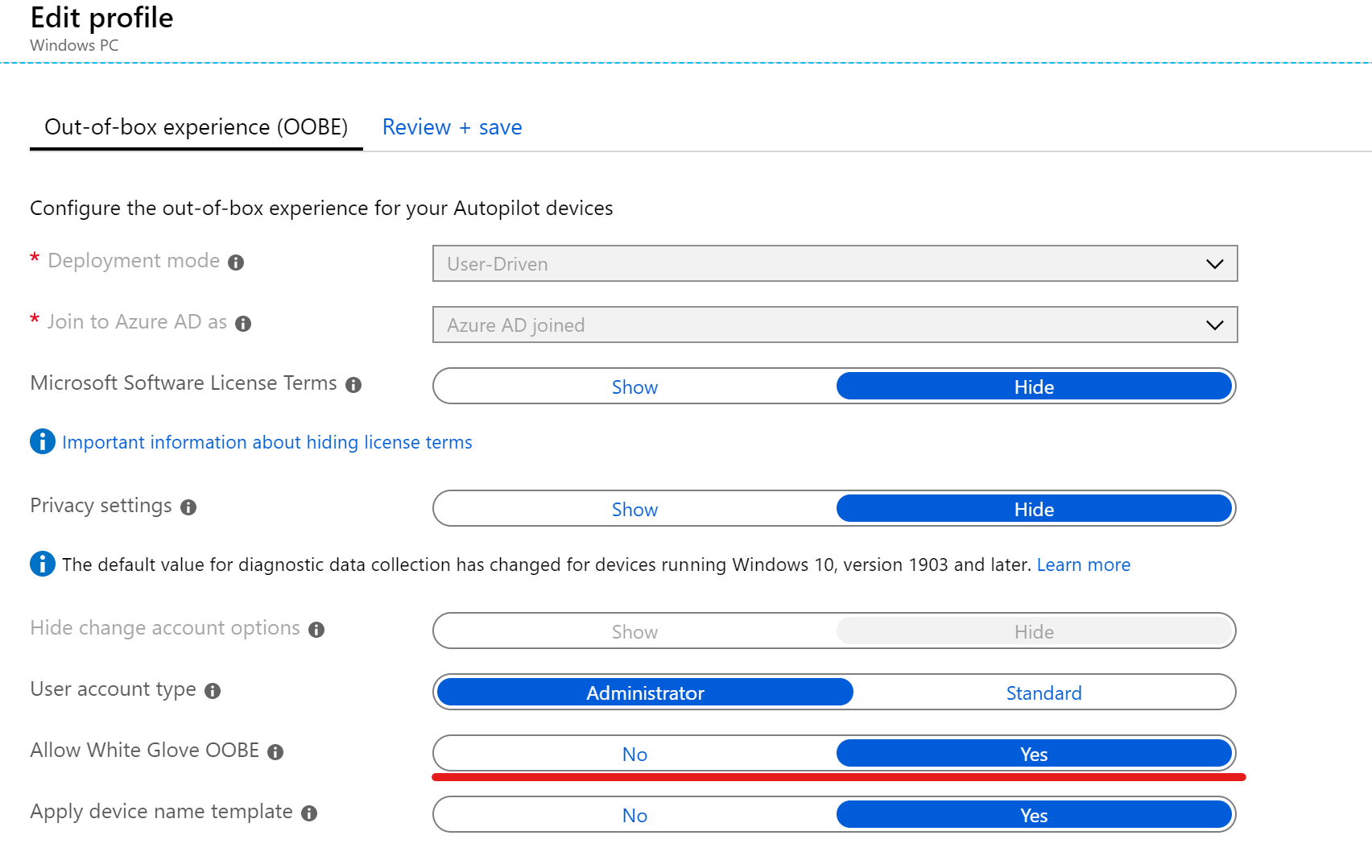Switch to Review + save tab
The width and height of the screenshot is (1372, 852).
(452, 127)
